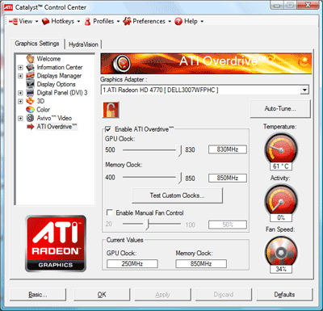
Task: Click the Displays Manager icon
Action: pos(30,76)
